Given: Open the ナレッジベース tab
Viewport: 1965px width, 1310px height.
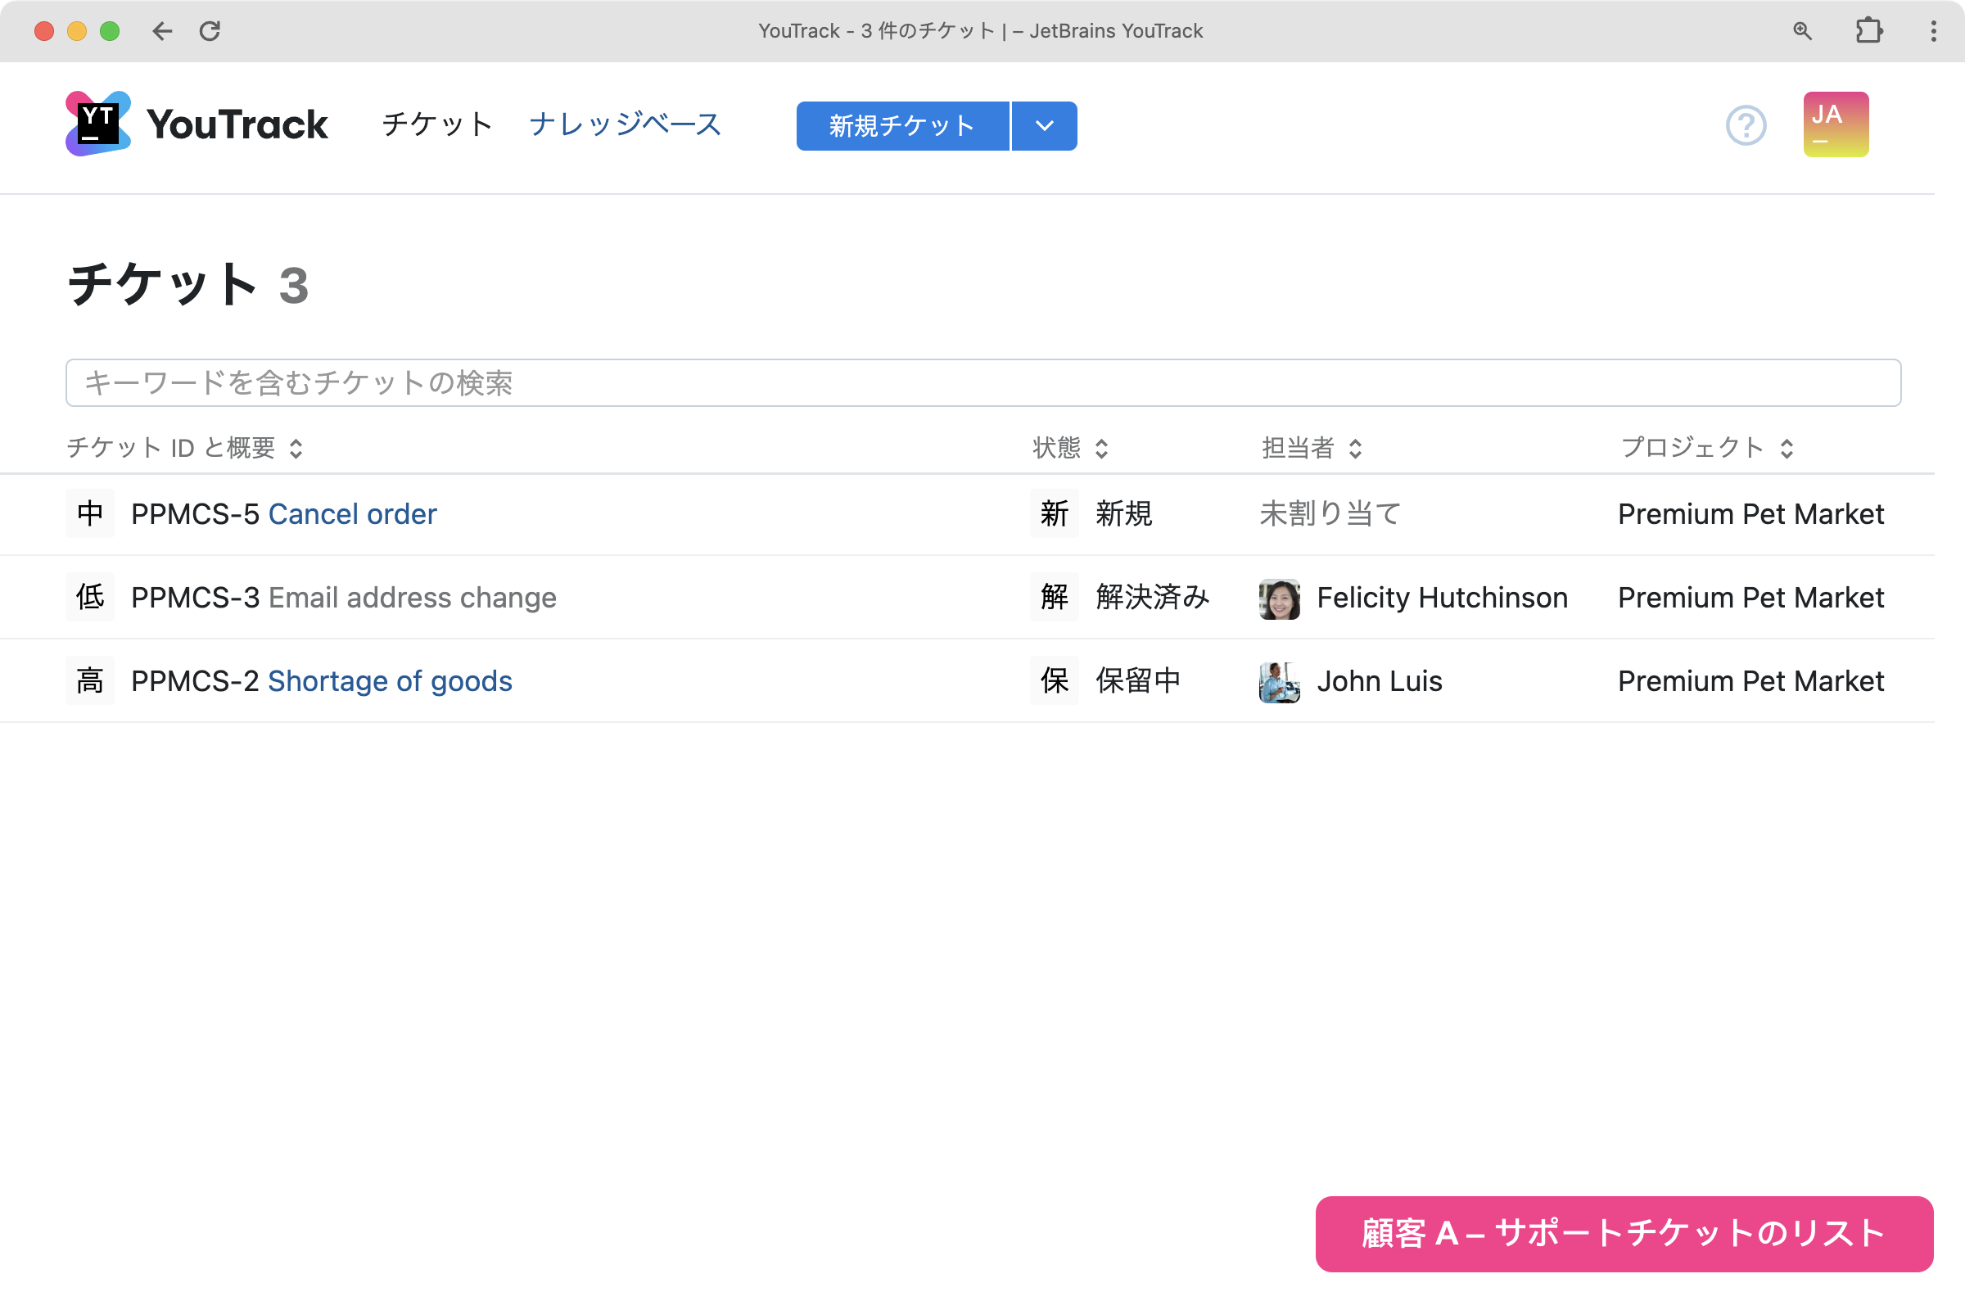Looking at the screenshot, I should coord(625,124).
